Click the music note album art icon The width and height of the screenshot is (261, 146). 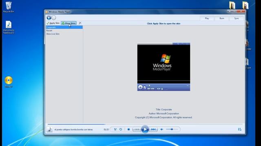(49, 129)
